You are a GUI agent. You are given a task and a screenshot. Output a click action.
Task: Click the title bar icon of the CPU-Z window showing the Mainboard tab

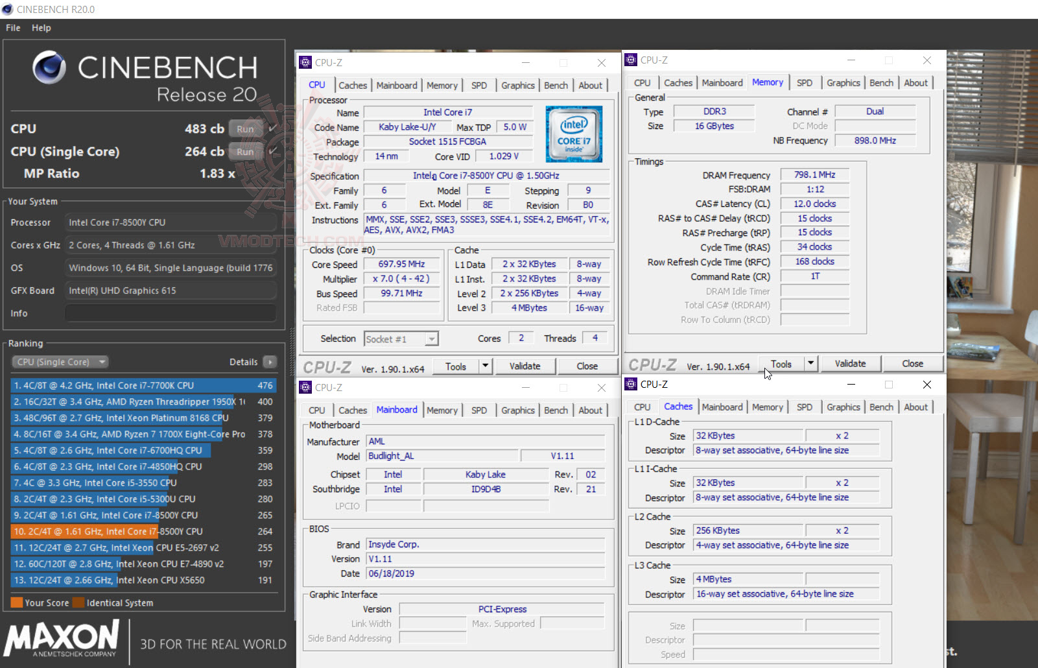[305, 387]
